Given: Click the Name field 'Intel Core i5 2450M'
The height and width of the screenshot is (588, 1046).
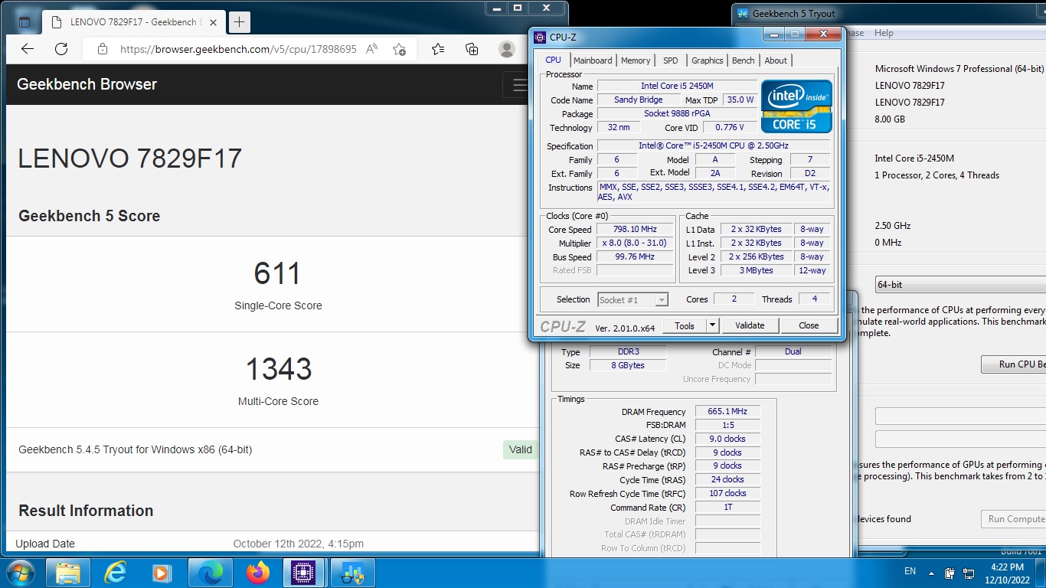Looking at the screenshot, I should coord(677,86).
